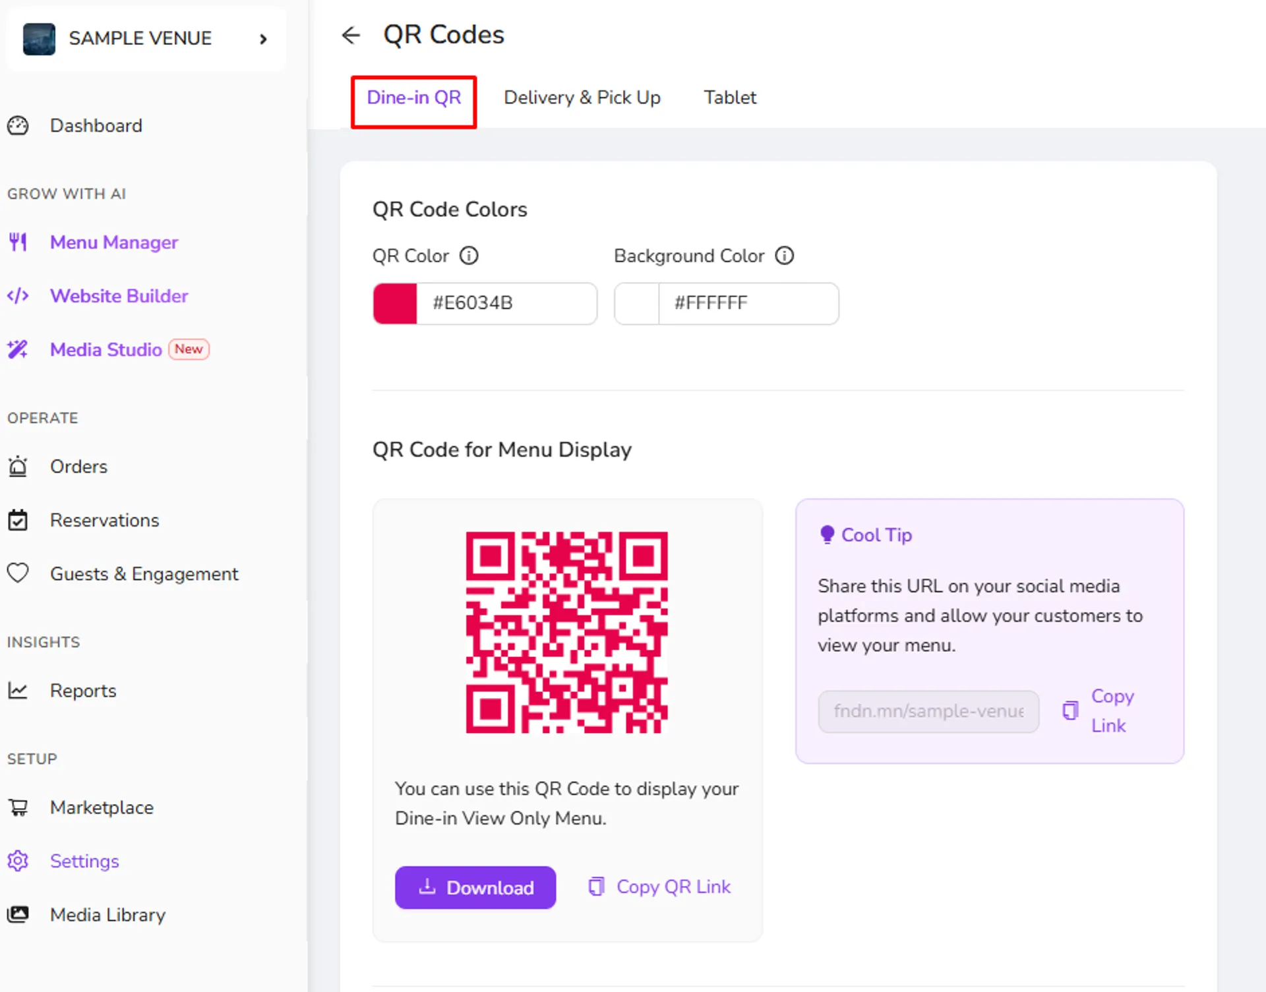Click the Dashboard gauge icon
The width and height of the screenshot is (1266, 992).
click(18, 125)
